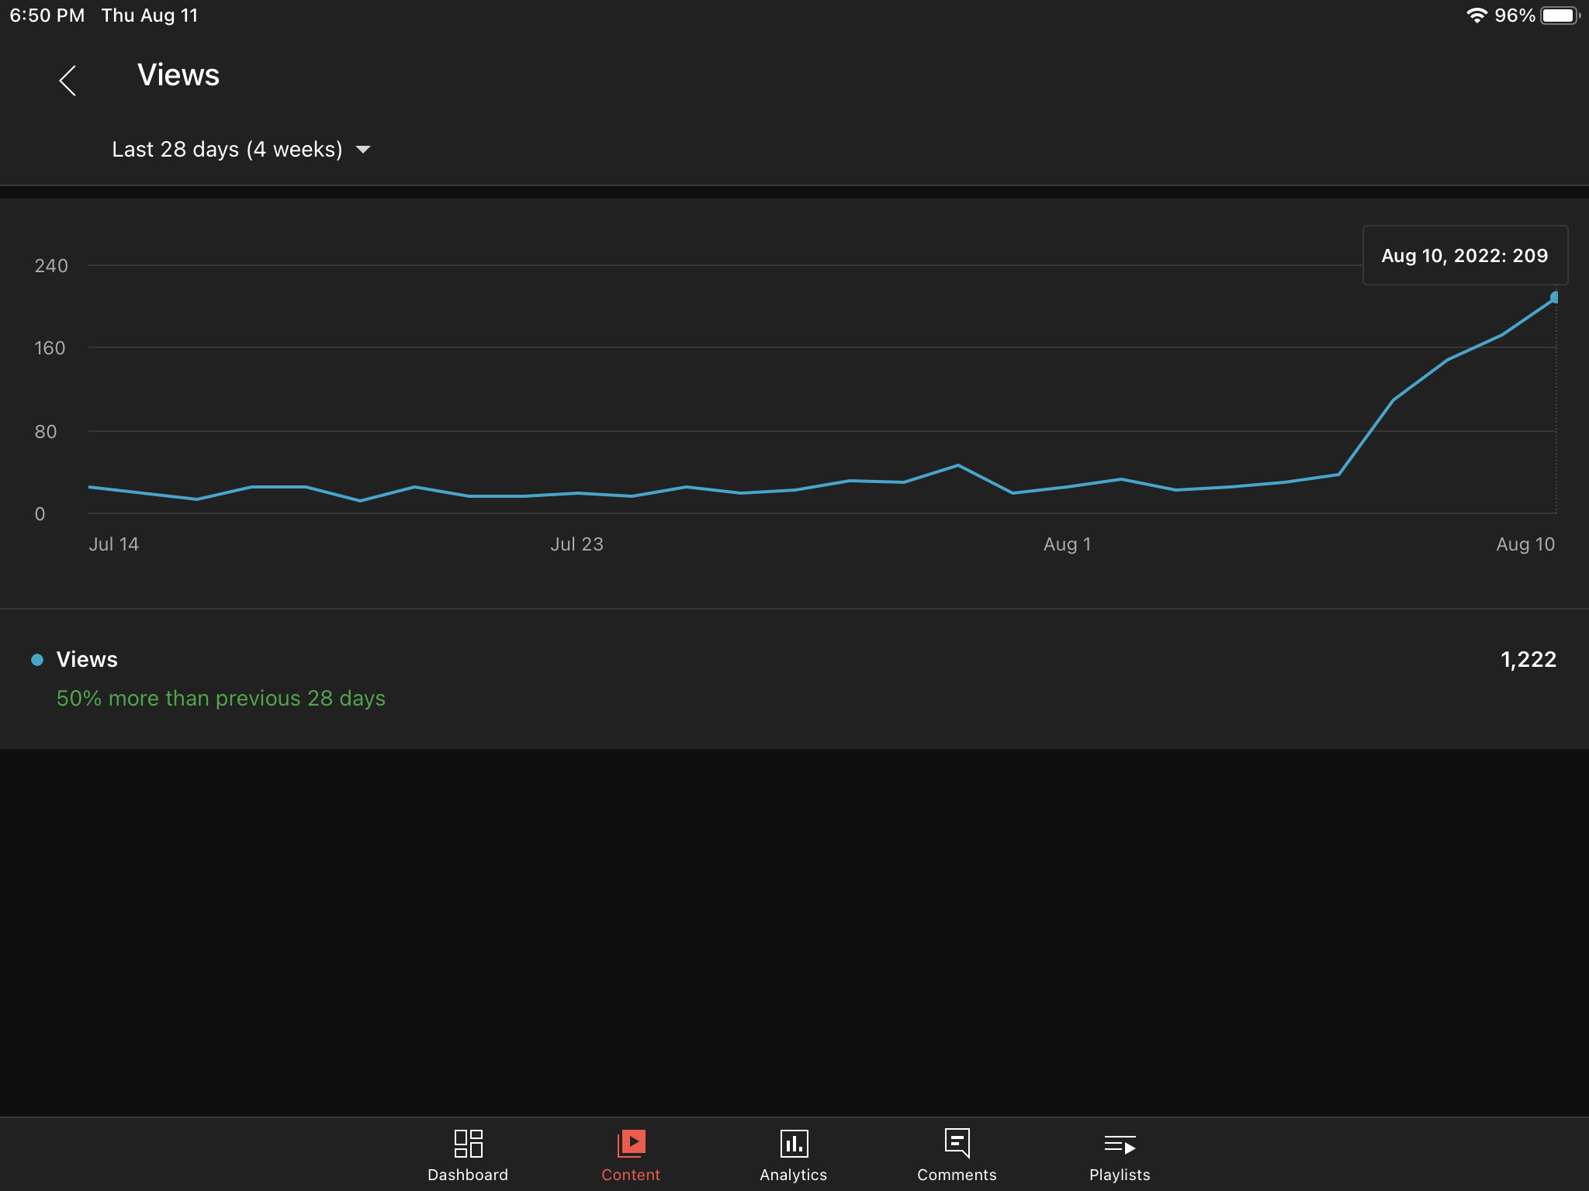Image resolution: width=1589 pixels, height=1191 pixels.
Task: Click the 1,222 total views value
Action: pyautogui.click(x=1528, y=660)
